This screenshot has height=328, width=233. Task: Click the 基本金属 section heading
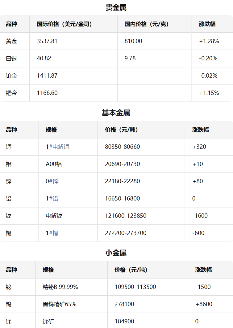116,113
